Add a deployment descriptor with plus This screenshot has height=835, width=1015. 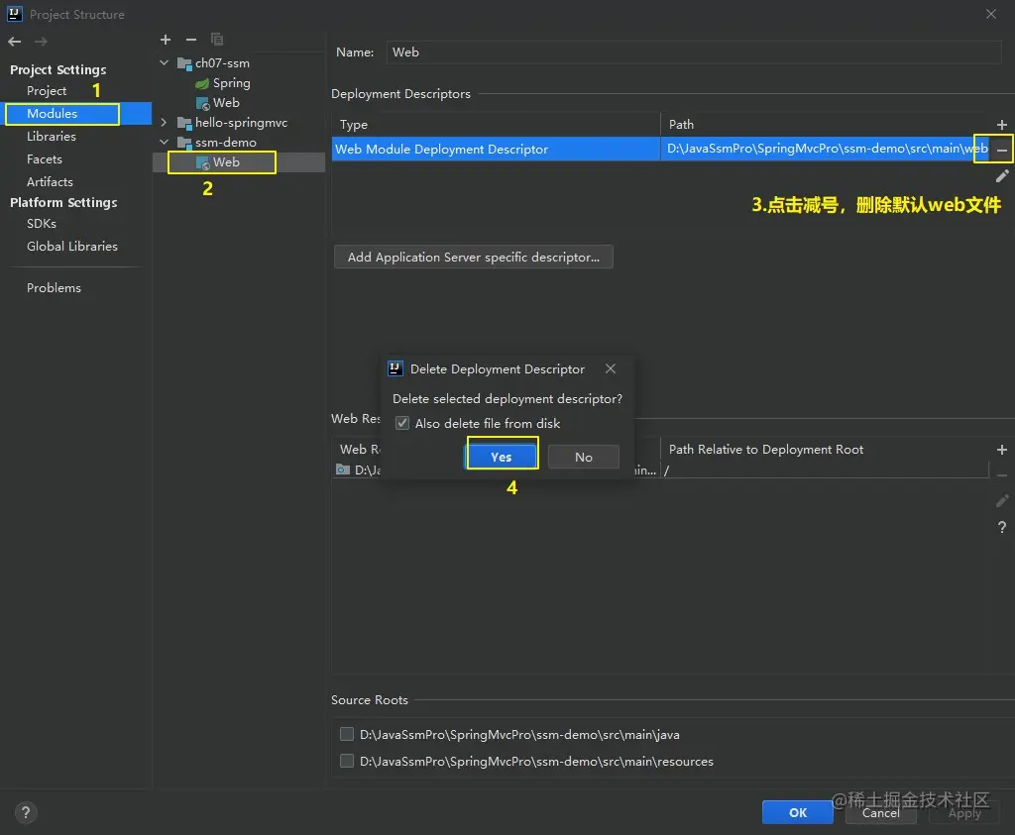[1001, 125]
